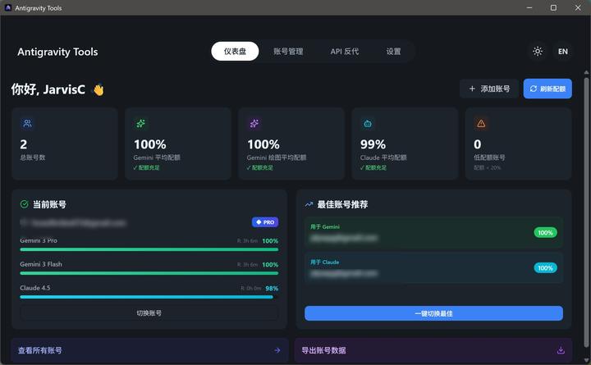Click the robot icon in Claude 平均配额 card
The width and height of the screenshot is (591, 365).
click(x=368, y=123)
